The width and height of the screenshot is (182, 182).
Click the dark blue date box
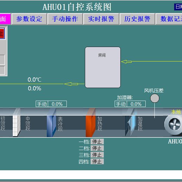point(178,7)
